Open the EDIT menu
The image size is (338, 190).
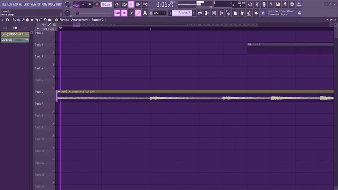[10, 4]
